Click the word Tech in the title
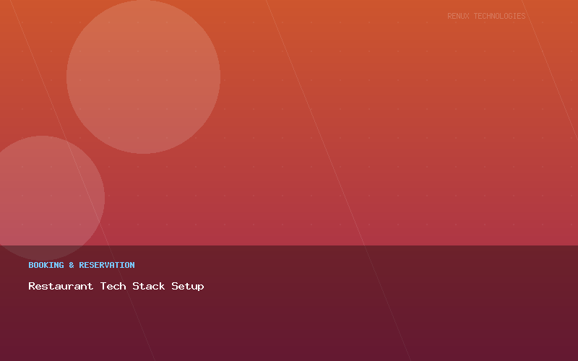This screenshot has width=578, height=361. coord(113,286)
